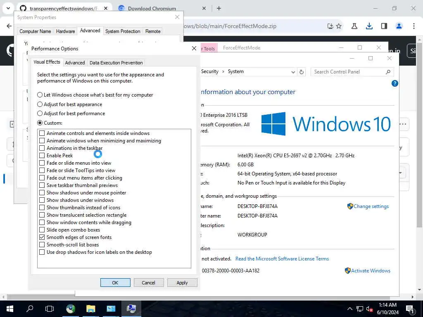Open File Explorer from taskbar
423x317 pixels.
[90, 309]
